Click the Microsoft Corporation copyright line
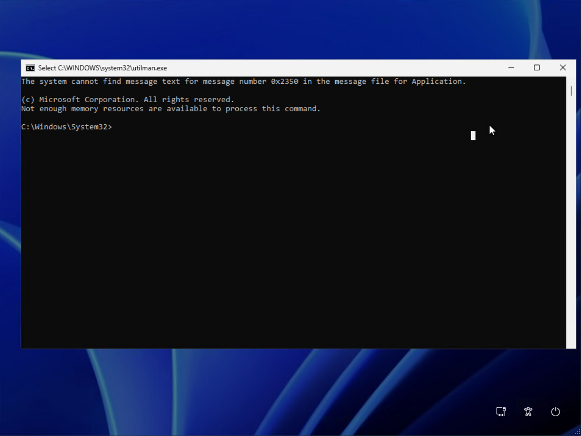Viewport: 581px width, 436px height. click(x=127, y=99)
